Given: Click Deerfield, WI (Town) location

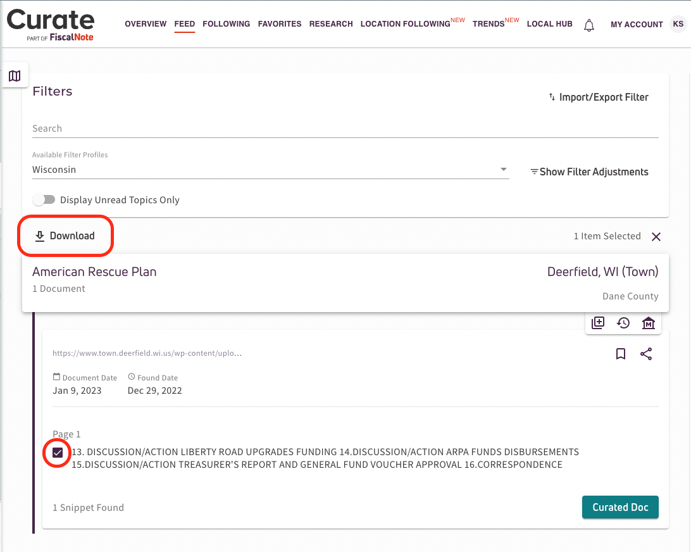Looking at the screenshot, I should [x=602, y=272].
